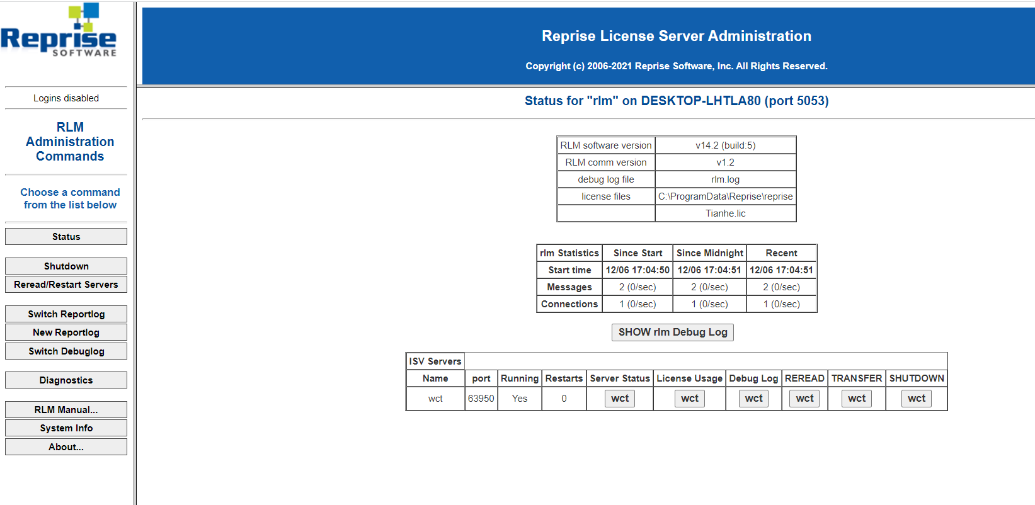Click the 'Connections' row label
The image size is (1035, 505).
(569, 304)
